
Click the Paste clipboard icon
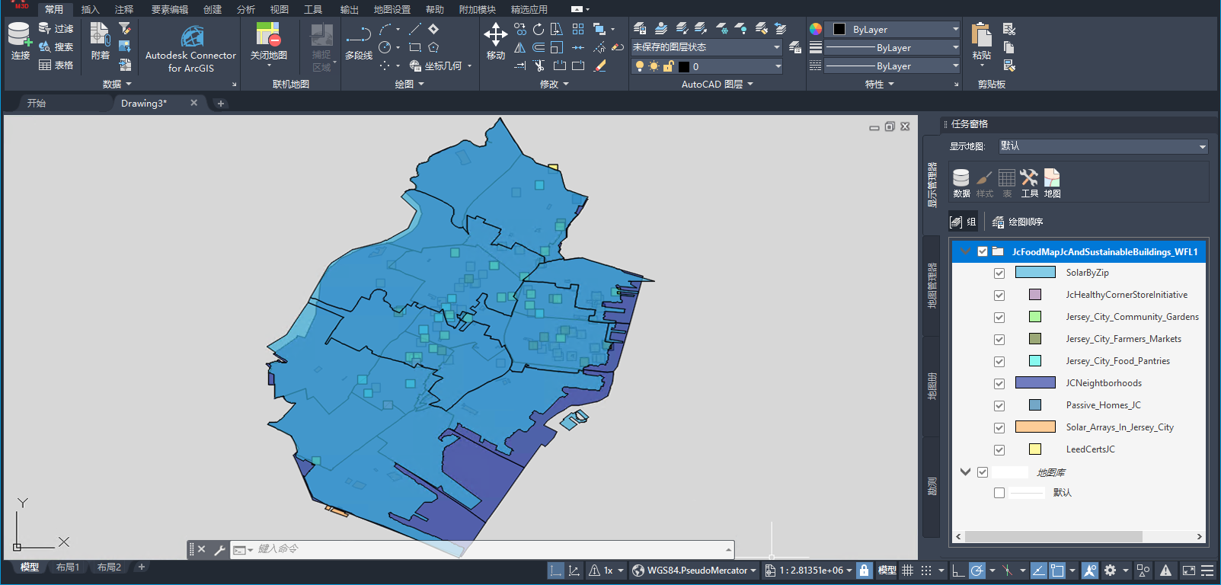click(981, 41)
